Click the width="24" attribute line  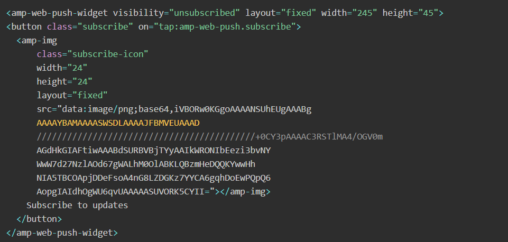[62, 68]
